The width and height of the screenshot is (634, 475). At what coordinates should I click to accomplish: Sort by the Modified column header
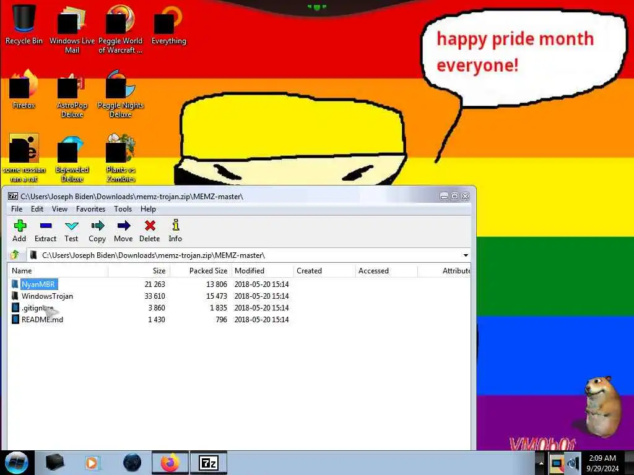tap(263, 271)
